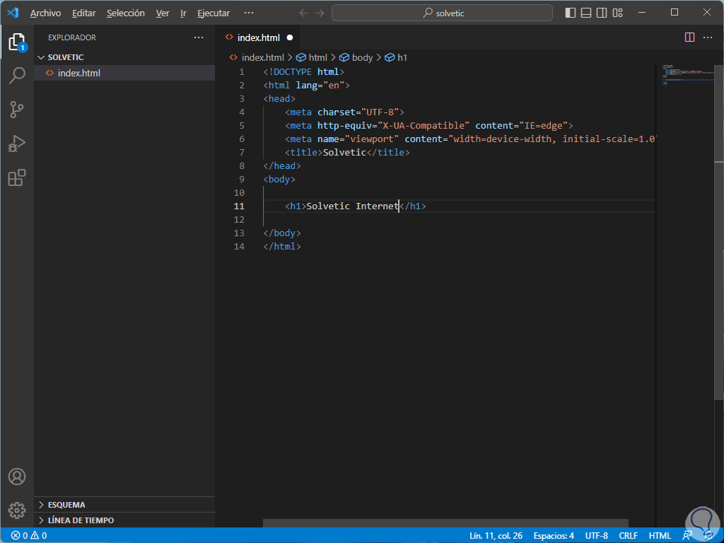Open the Search view in activity bar
Viewport: 724px width, 543px height.
[x=17, y=76]
